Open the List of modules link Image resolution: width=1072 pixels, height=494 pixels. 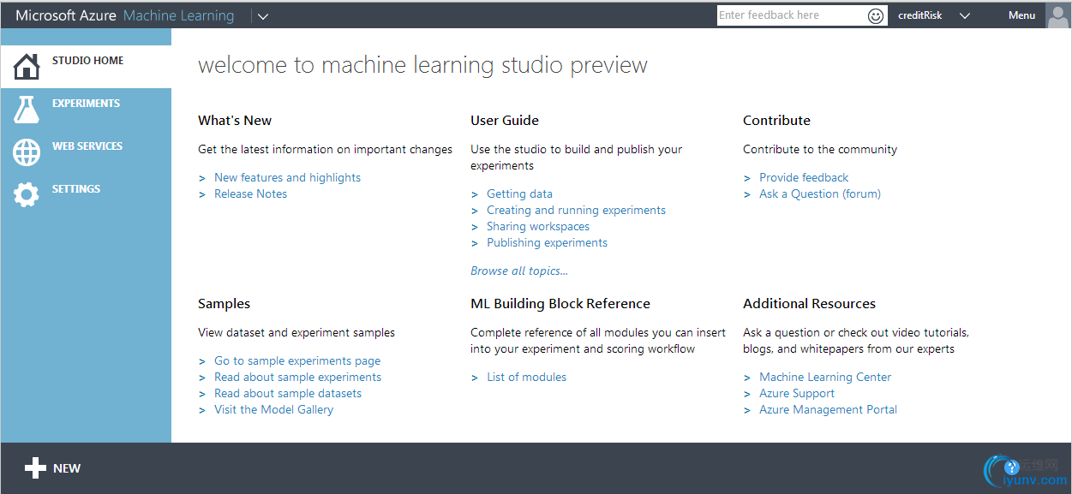526,377
